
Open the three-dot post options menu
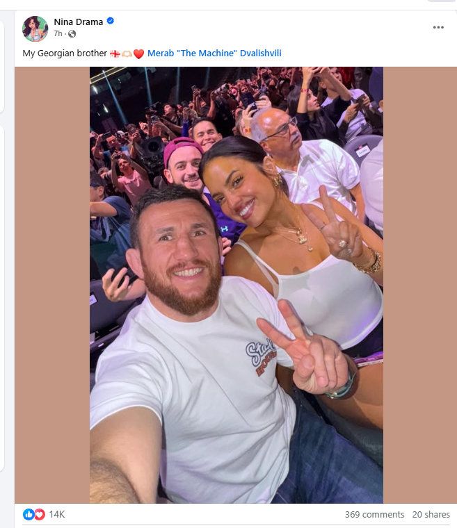pyautogui.click(x=438, y=27)
